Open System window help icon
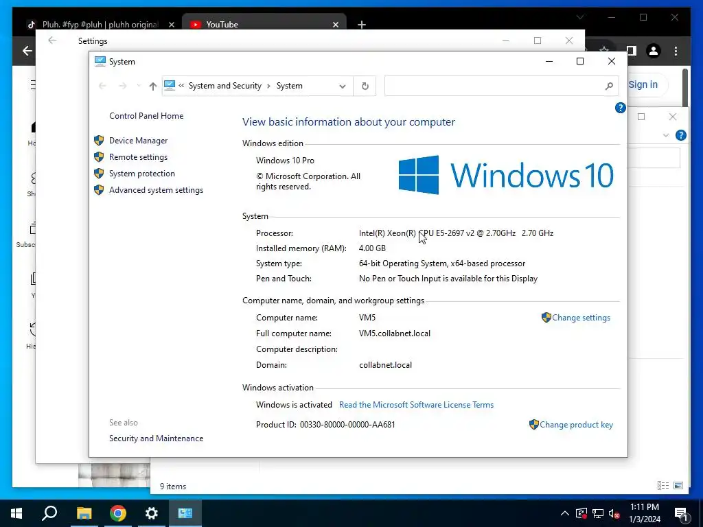Image resolution: width=703 pixels, height=527 pixels. tap(620, 108)
